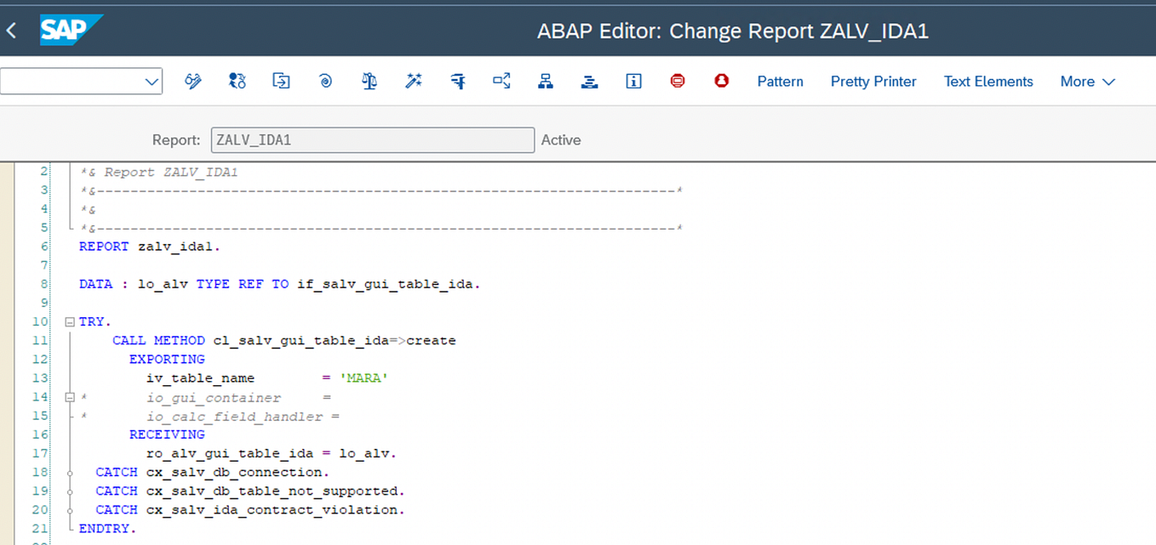Set a session breakpoint with the red stop icon
This screenshot has height=545, width=1156.
tap(678, 82)
